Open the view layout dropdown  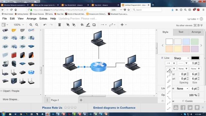(x=5, y=25)
